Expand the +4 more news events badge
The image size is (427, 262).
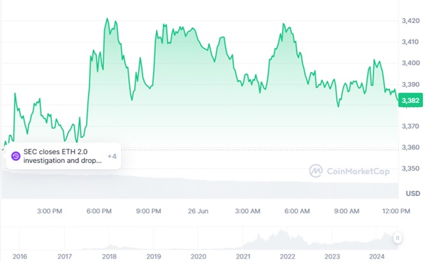(x=112, y=156)
